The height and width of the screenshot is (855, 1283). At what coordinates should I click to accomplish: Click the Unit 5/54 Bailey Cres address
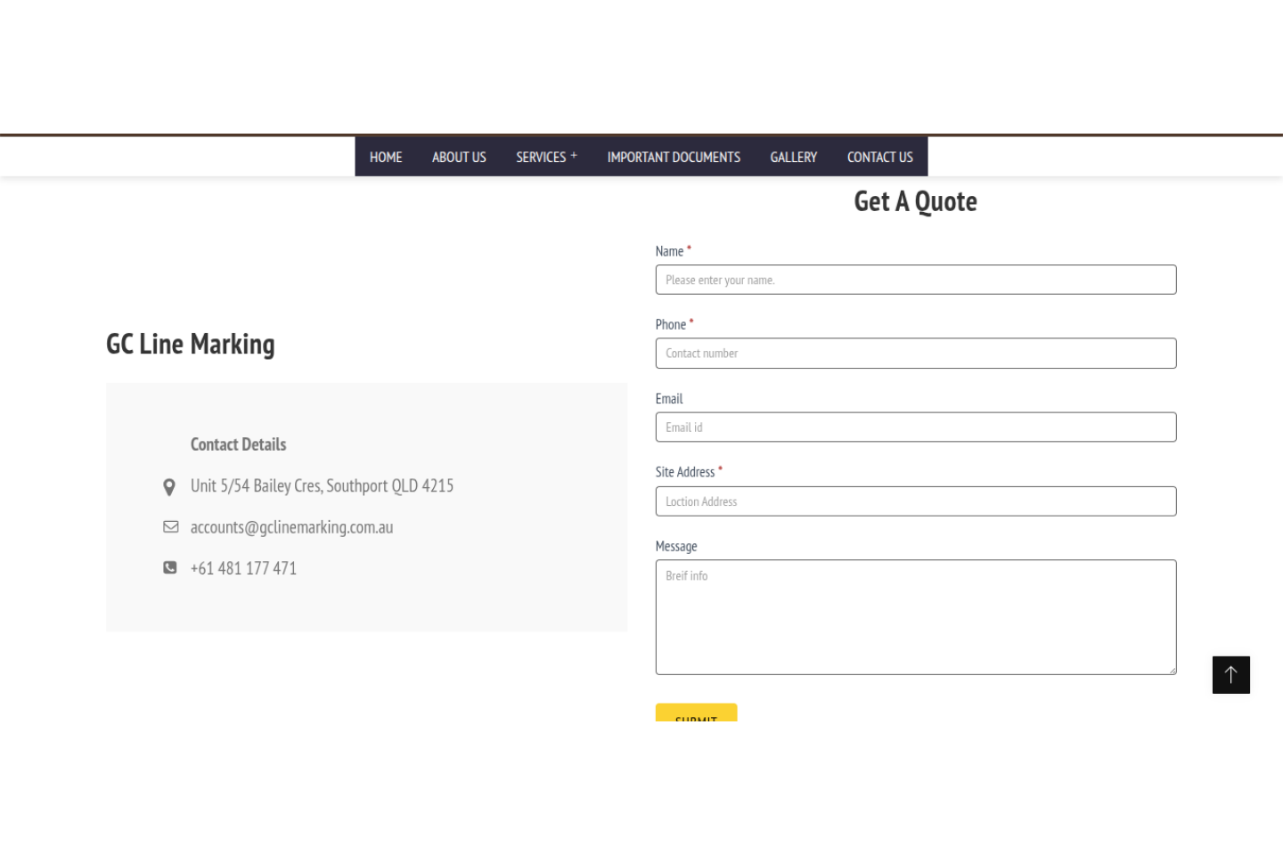[x=322, y=486]
